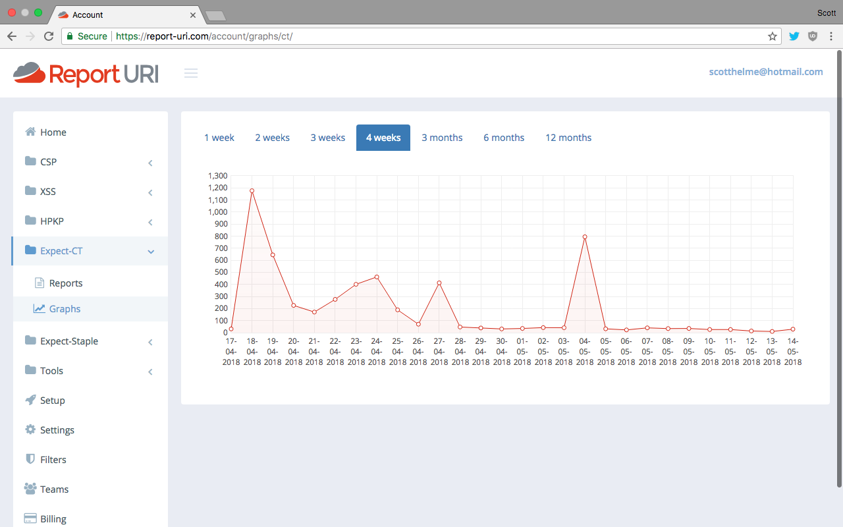Screen dimensions: 843x527
Task: Open Settings via the gear icon
Action: click(x=30, y=430)
